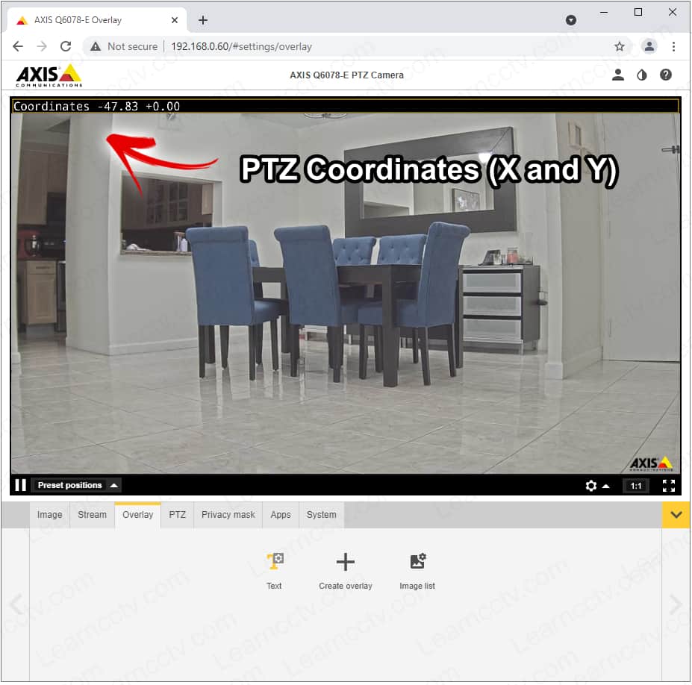Collapse the settings panel with yellow chevron
The image size is (692, 685).
676,515
